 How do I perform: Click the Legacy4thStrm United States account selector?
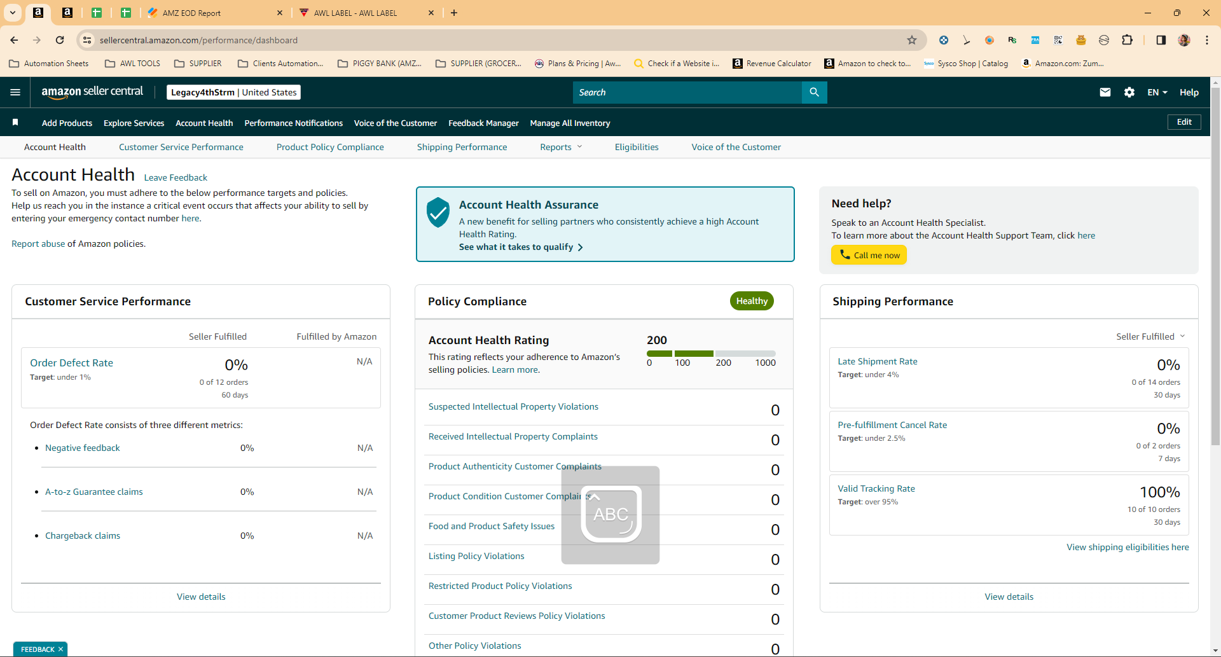233,92
